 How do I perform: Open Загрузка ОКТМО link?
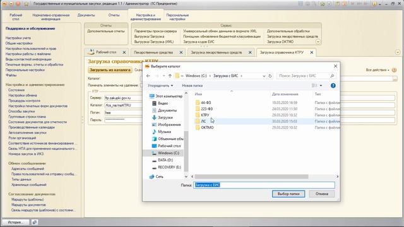click(280, 42)
